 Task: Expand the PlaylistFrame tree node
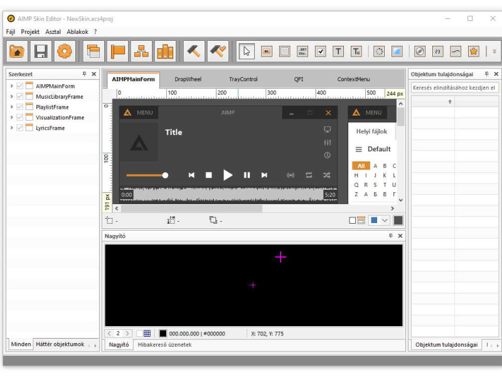(x=11, y=107)
